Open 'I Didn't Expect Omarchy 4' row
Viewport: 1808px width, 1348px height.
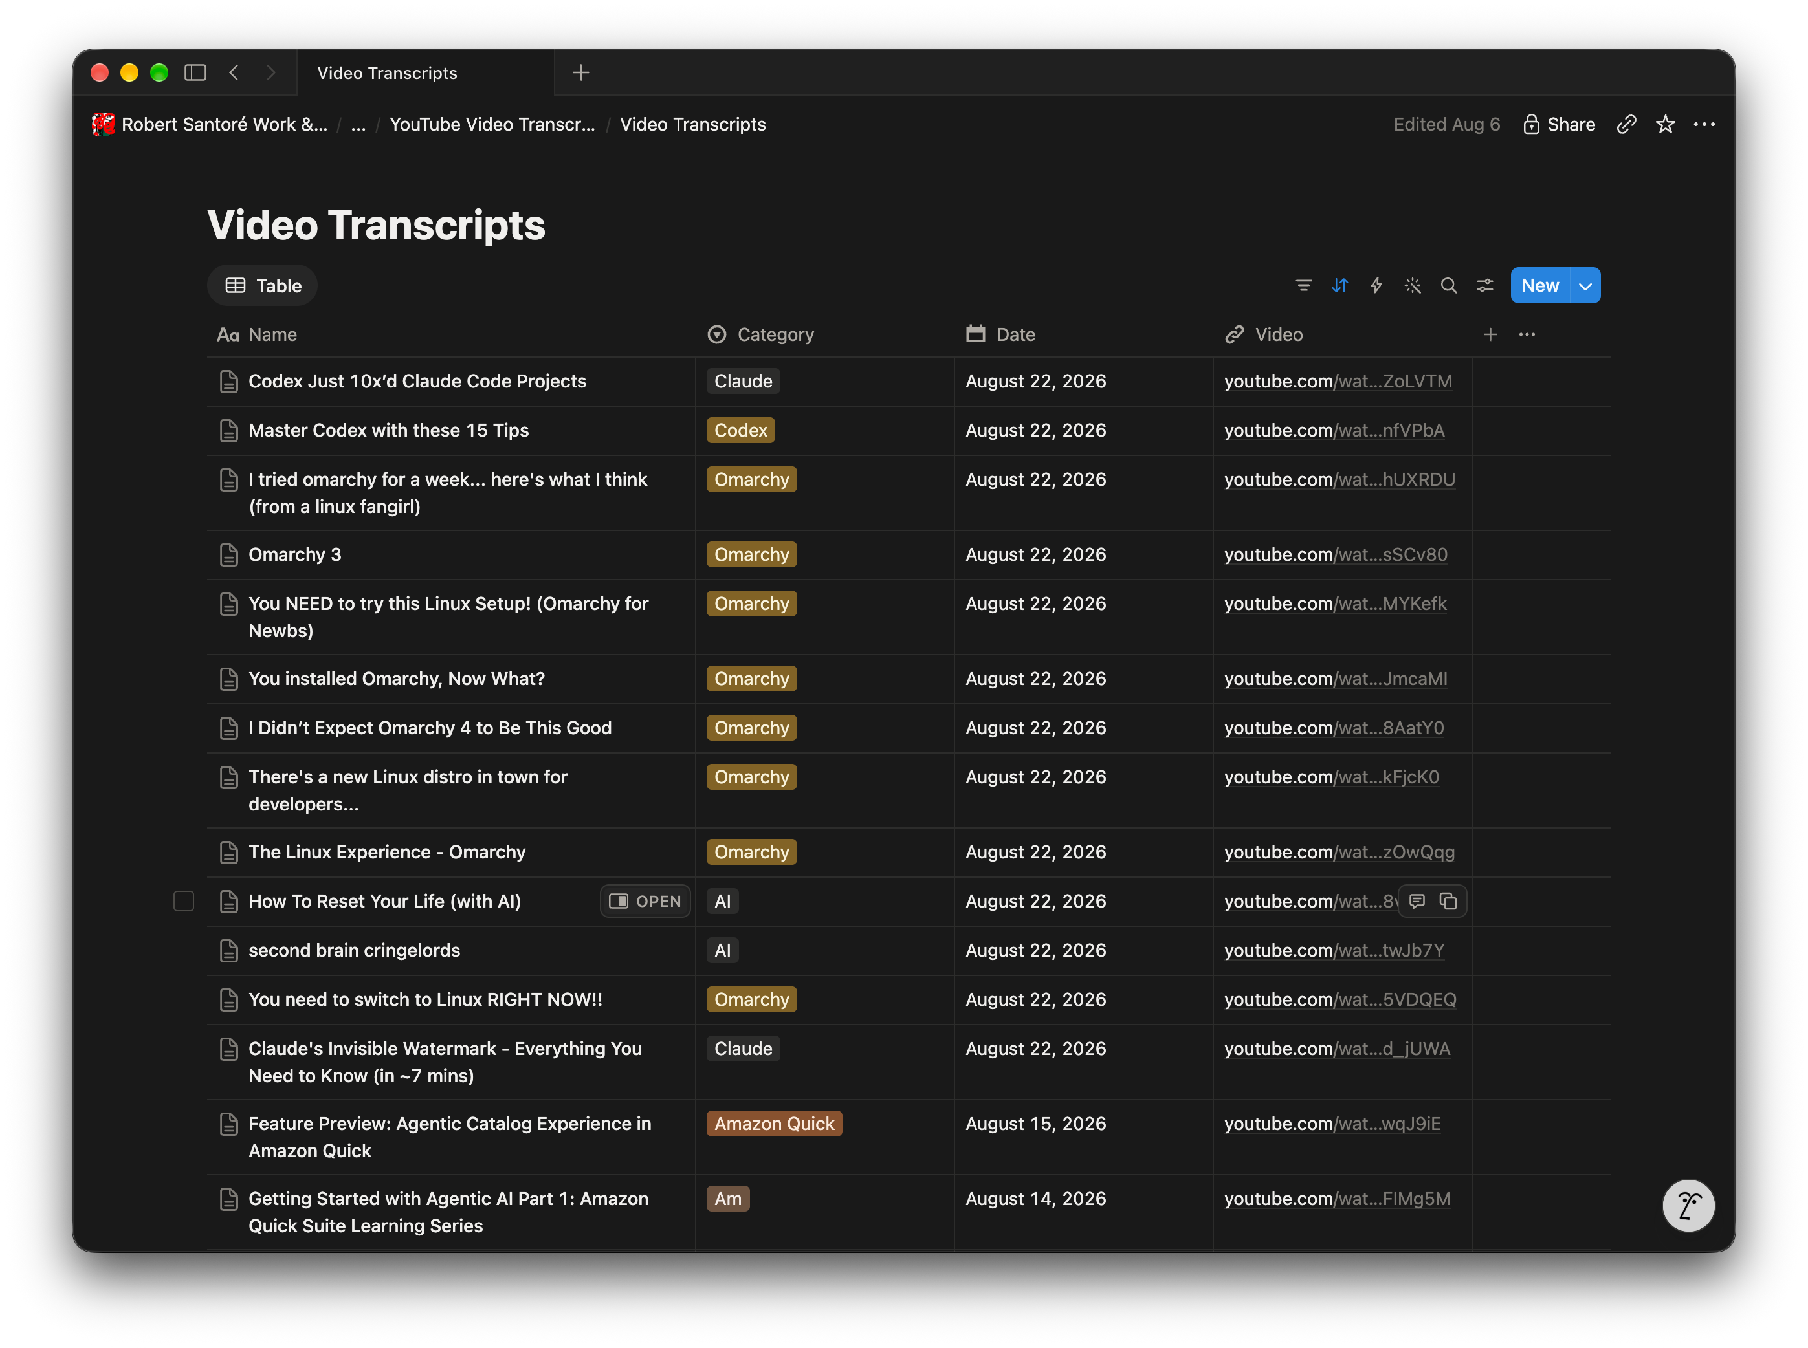430,728
